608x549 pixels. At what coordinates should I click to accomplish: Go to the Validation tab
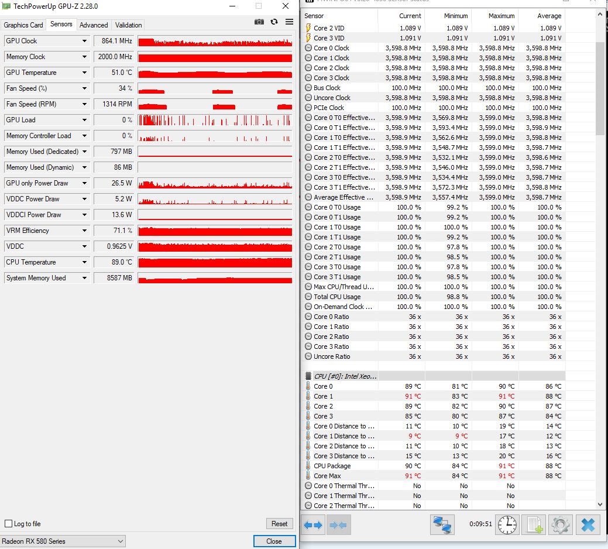pyautogui.click(x=128, y=25)
